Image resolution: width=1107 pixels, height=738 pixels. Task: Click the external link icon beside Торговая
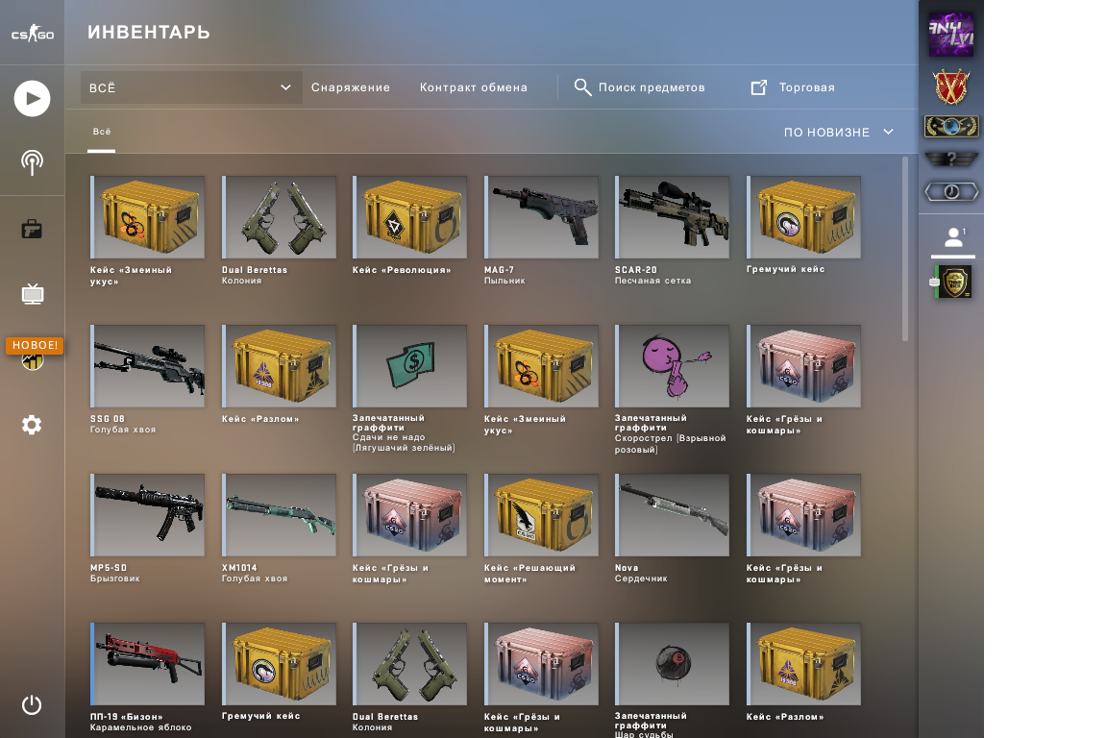coord(759,87)
